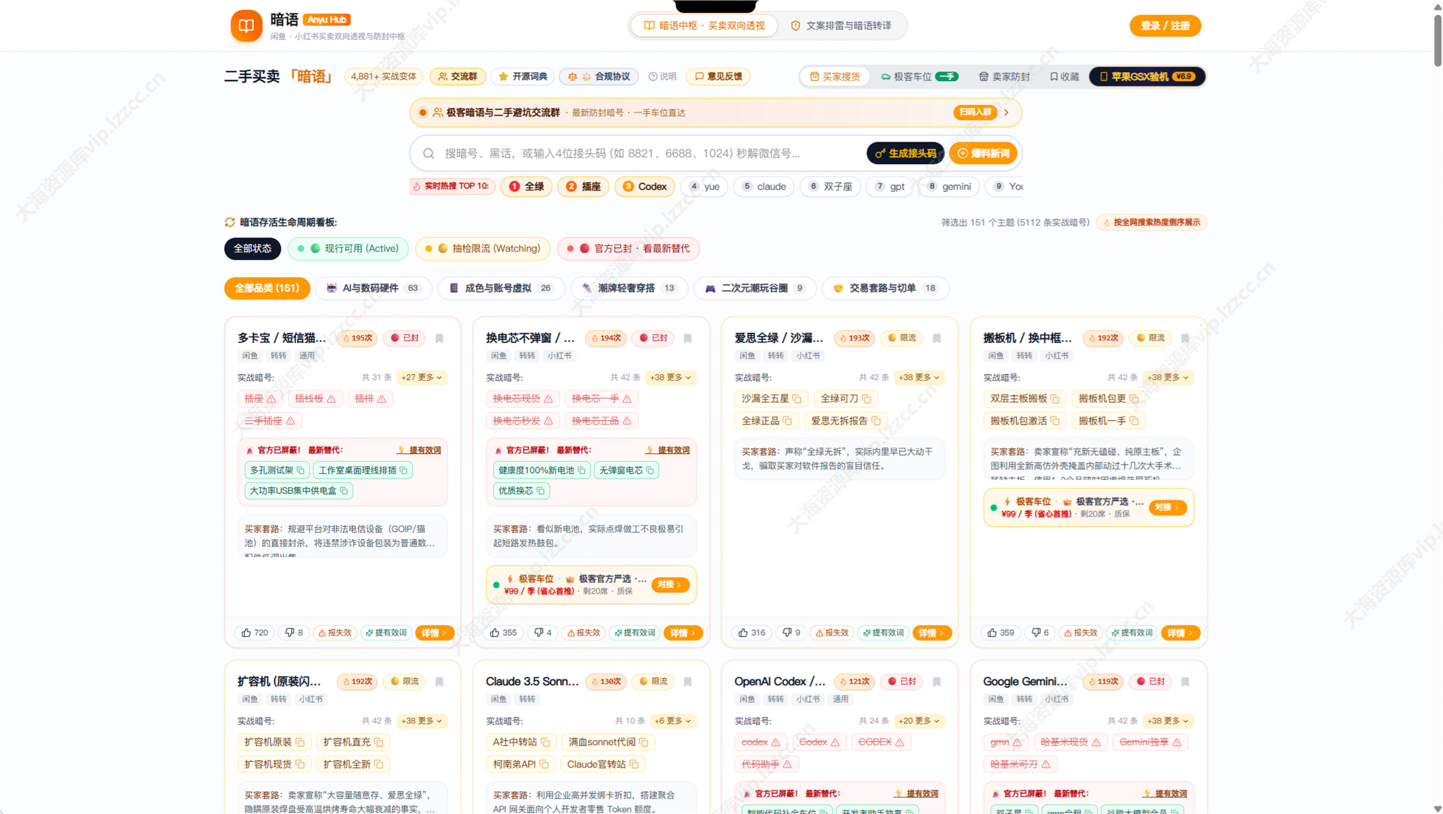Click 扫码入群 on the group banner
The height and width of the screenshot is (814, 1443).
pyautogui.click(x=975, y=112)
